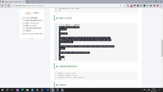Bookmark this page with the star icon
The height and width of the screenshot is (92, 163).
(x=124, y=6)
